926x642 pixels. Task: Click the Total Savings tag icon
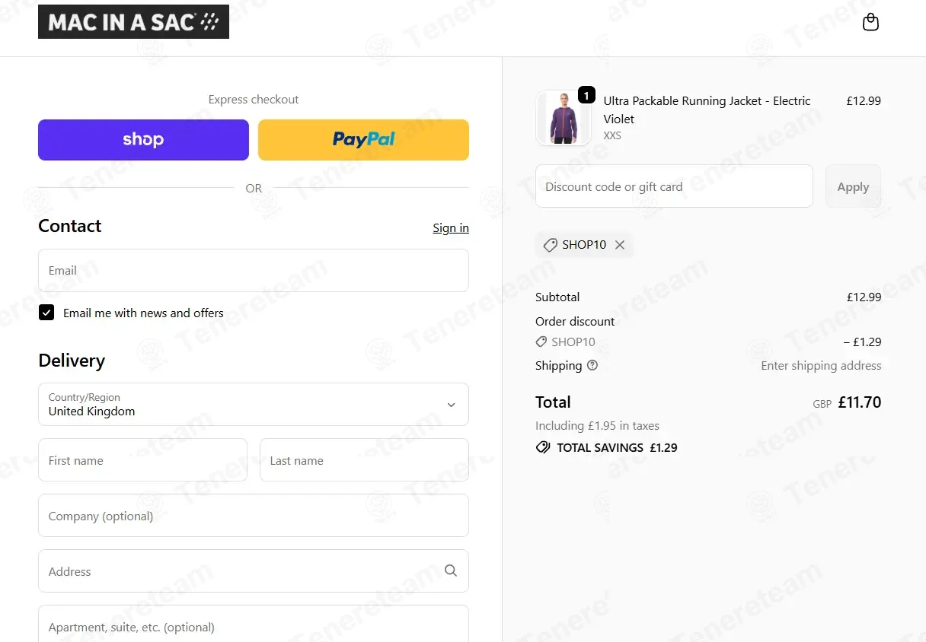click(x=543, y=447)
